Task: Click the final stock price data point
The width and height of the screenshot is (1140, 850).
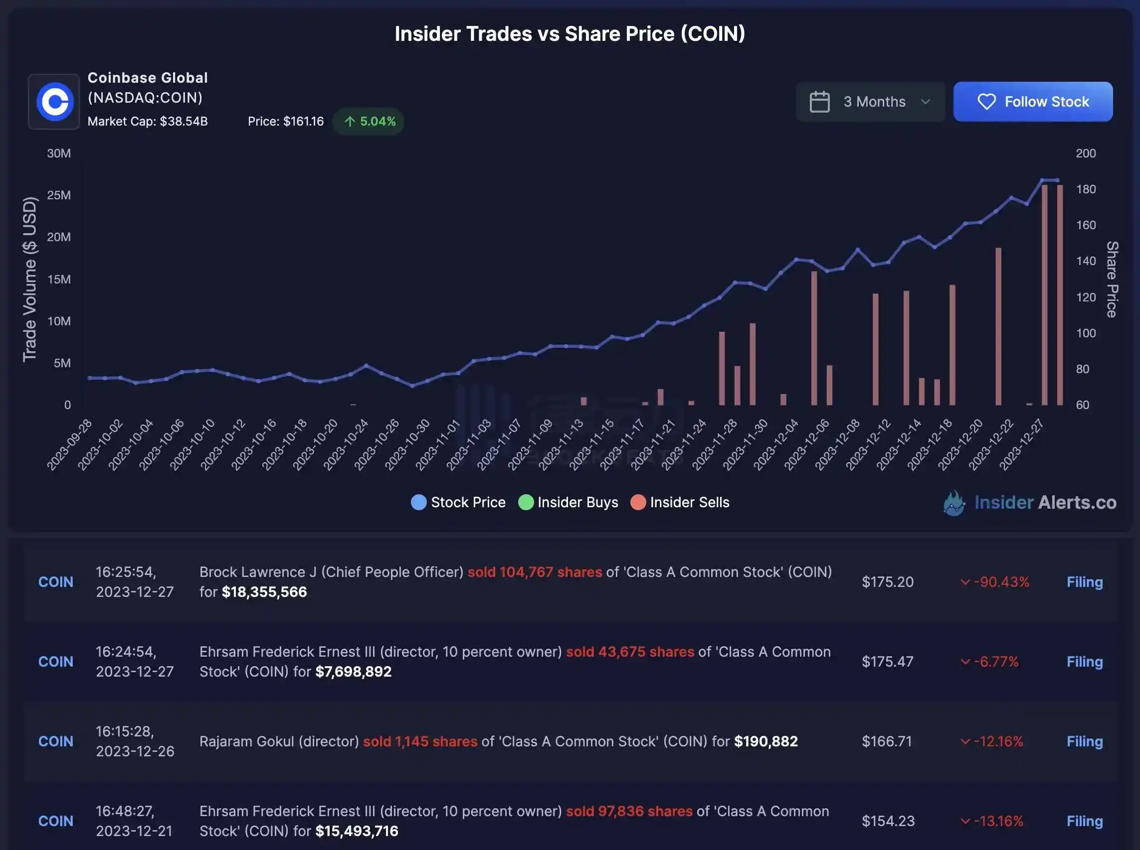Action: click(1058, 180)
